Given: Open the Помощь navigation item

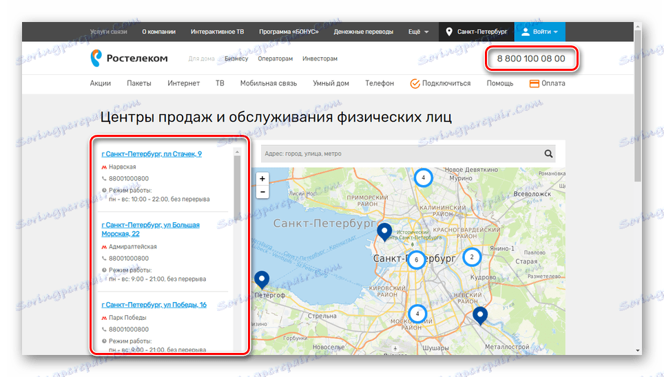Looking at the screenshot, I should [x=499, y=83].
